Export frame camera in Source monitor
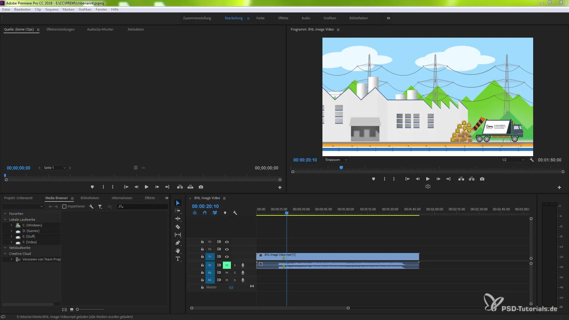The width and height of the screenshot is (569, 320). click(201, 187)
